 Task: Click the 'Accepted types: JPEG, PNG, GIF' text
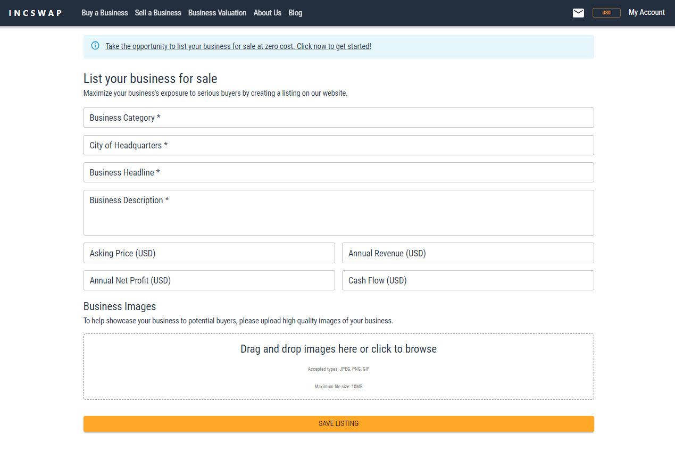pos(338,369)
